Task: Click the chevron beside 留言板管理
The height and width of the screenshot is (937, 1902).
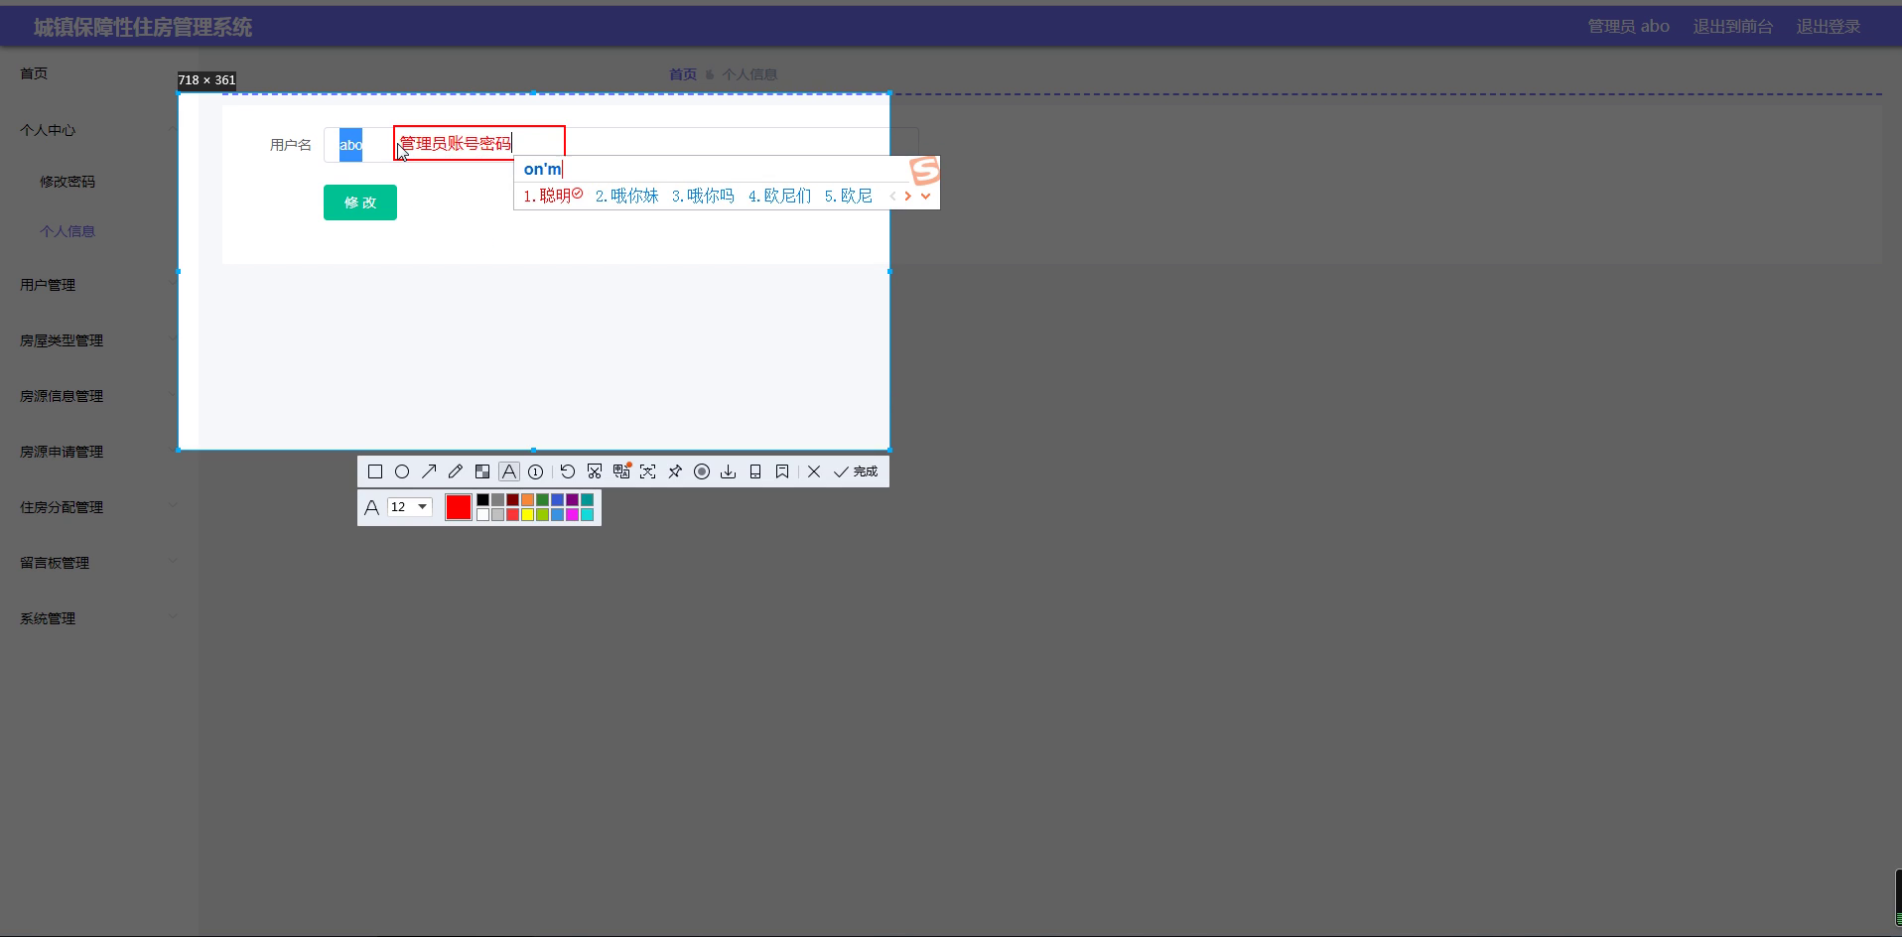Action: [x=173, y=561]
